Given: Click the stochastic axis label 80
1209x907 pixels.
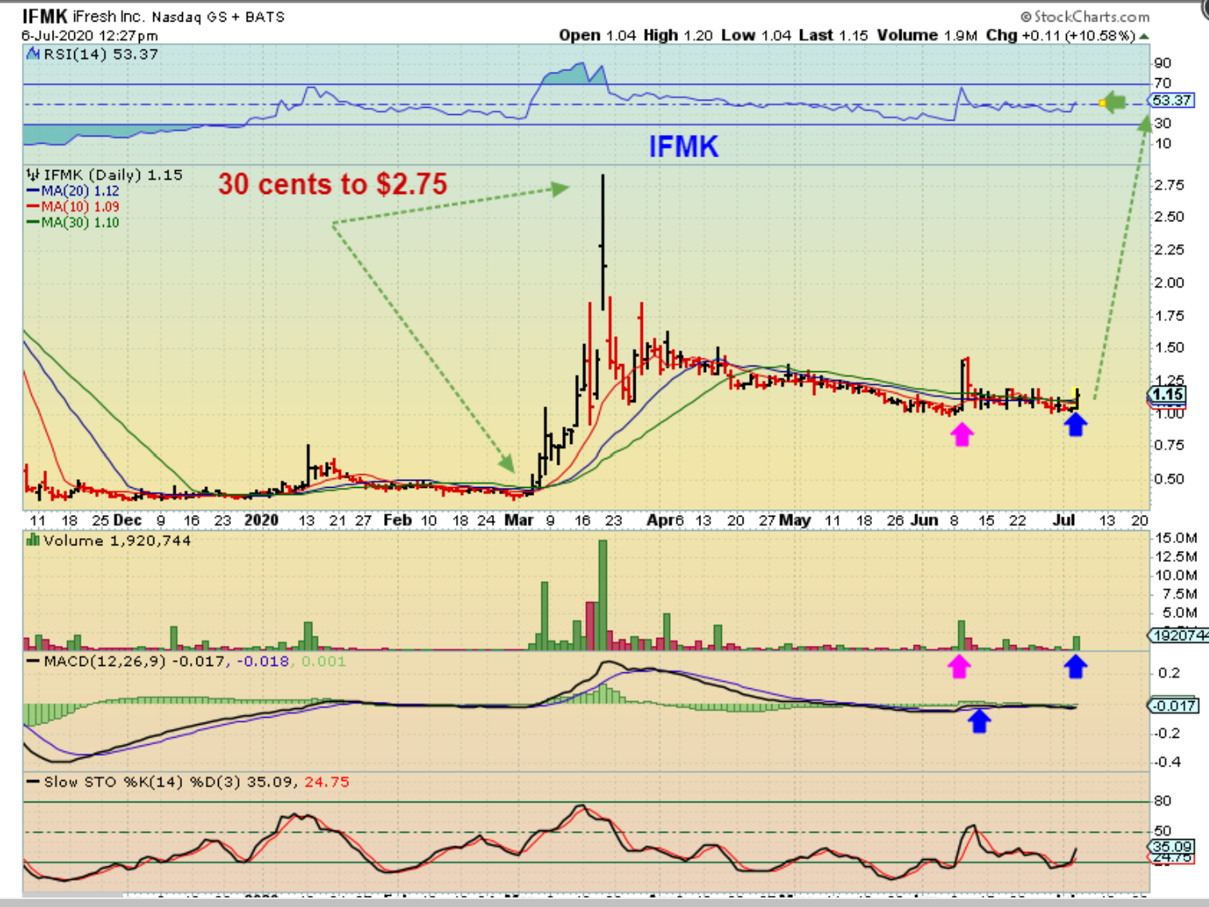Looking at the screenshot, I should coord(1163,801).
